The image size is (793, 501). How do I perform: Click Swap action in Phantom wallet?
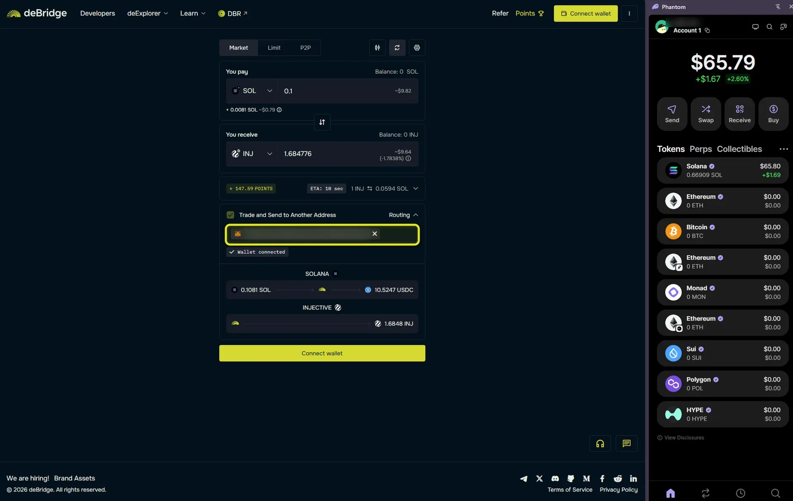click(706, 114)
